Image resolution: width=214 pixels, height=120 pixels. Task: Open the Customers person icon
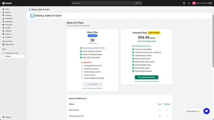(x=3, y=18)
